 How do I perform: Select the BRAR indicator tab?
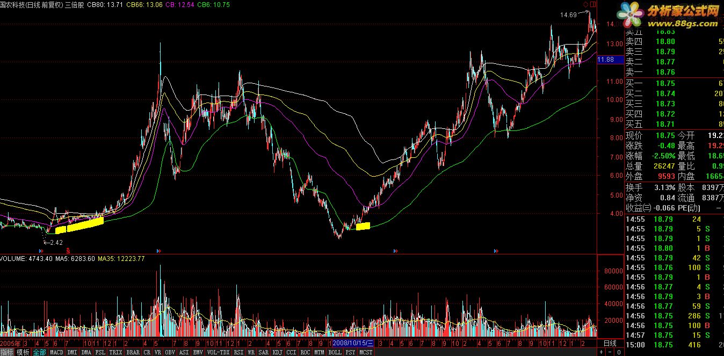point(133,352)
